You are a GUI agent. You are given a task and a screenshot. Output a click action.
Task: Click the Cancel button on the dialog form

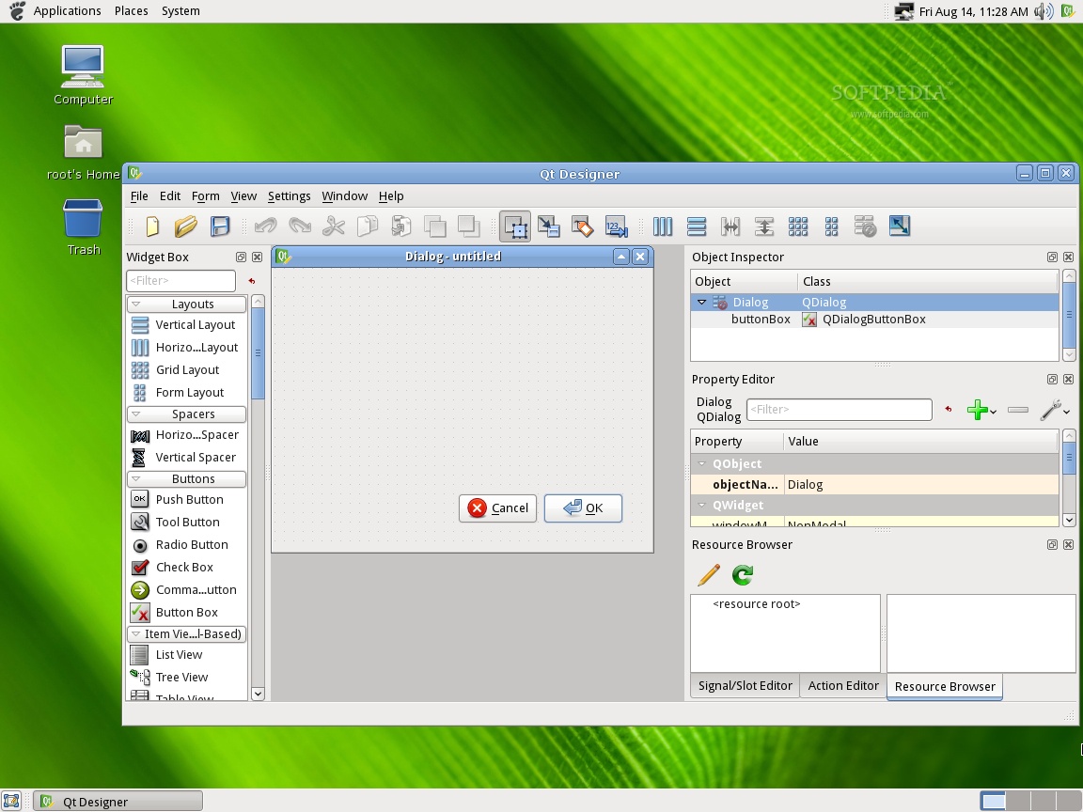coord(496,507)
